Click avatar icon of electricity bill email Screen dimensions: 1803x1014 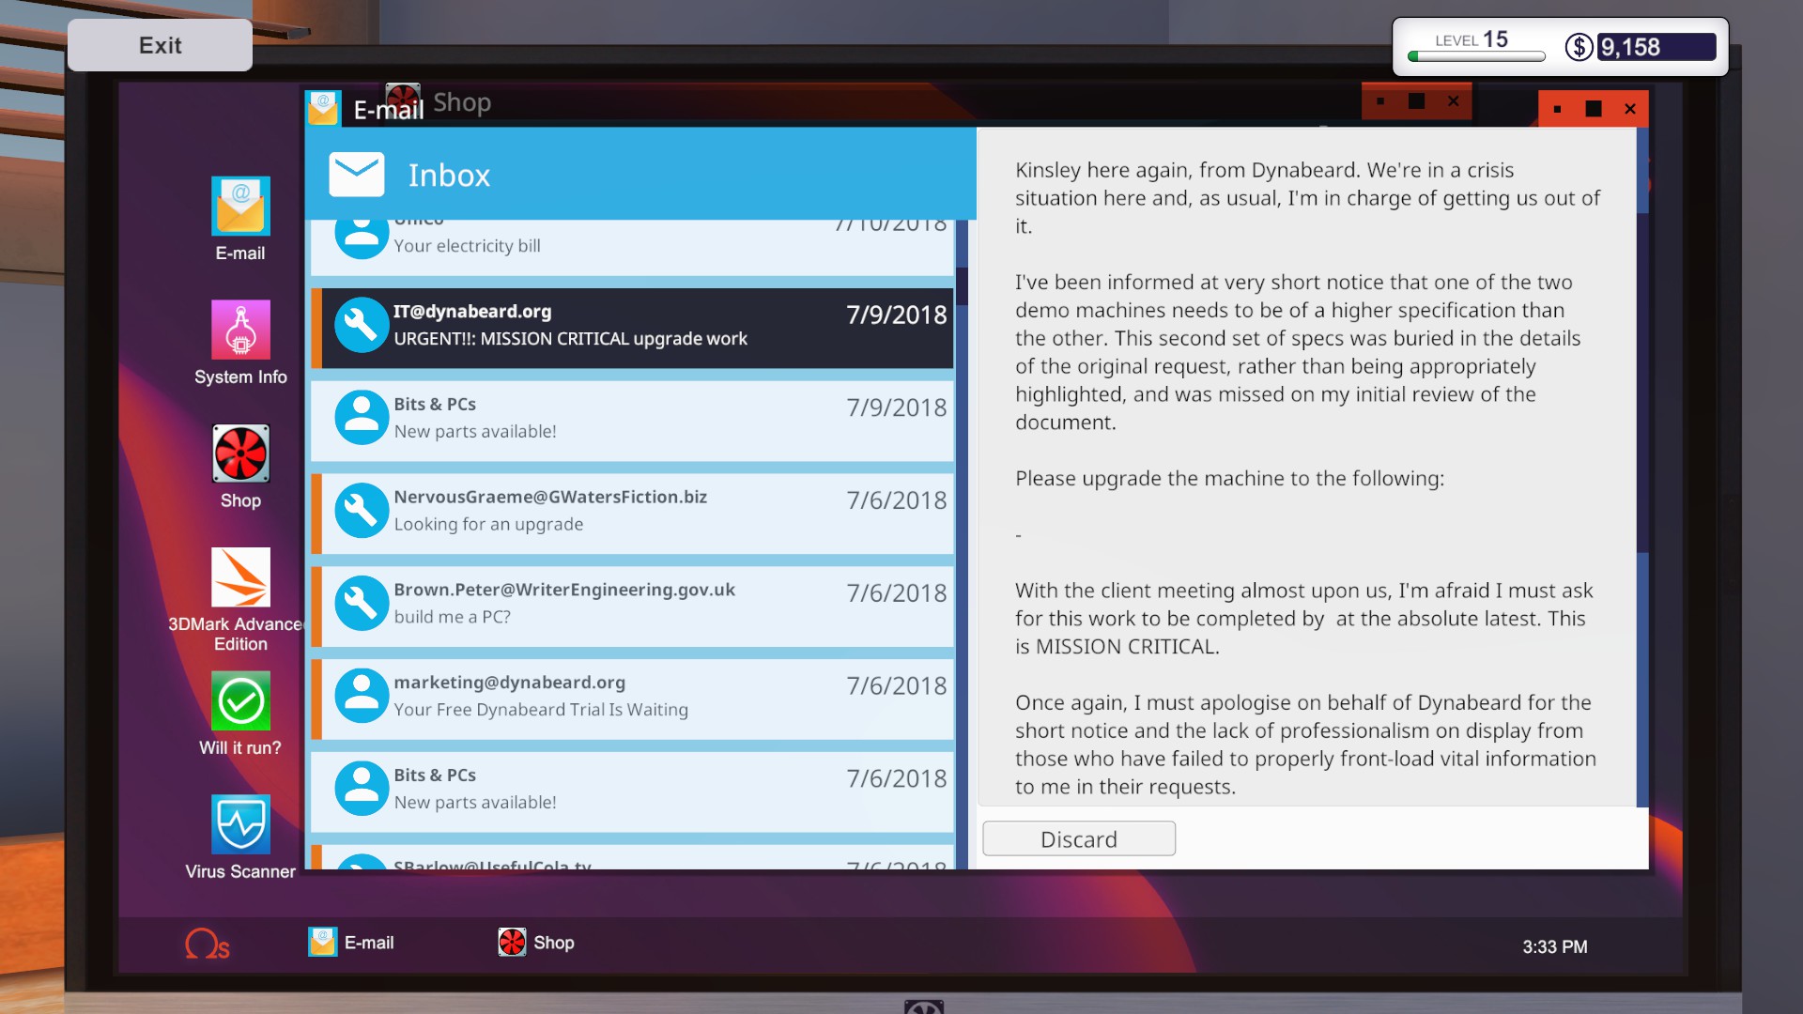[x=362, y=238]
